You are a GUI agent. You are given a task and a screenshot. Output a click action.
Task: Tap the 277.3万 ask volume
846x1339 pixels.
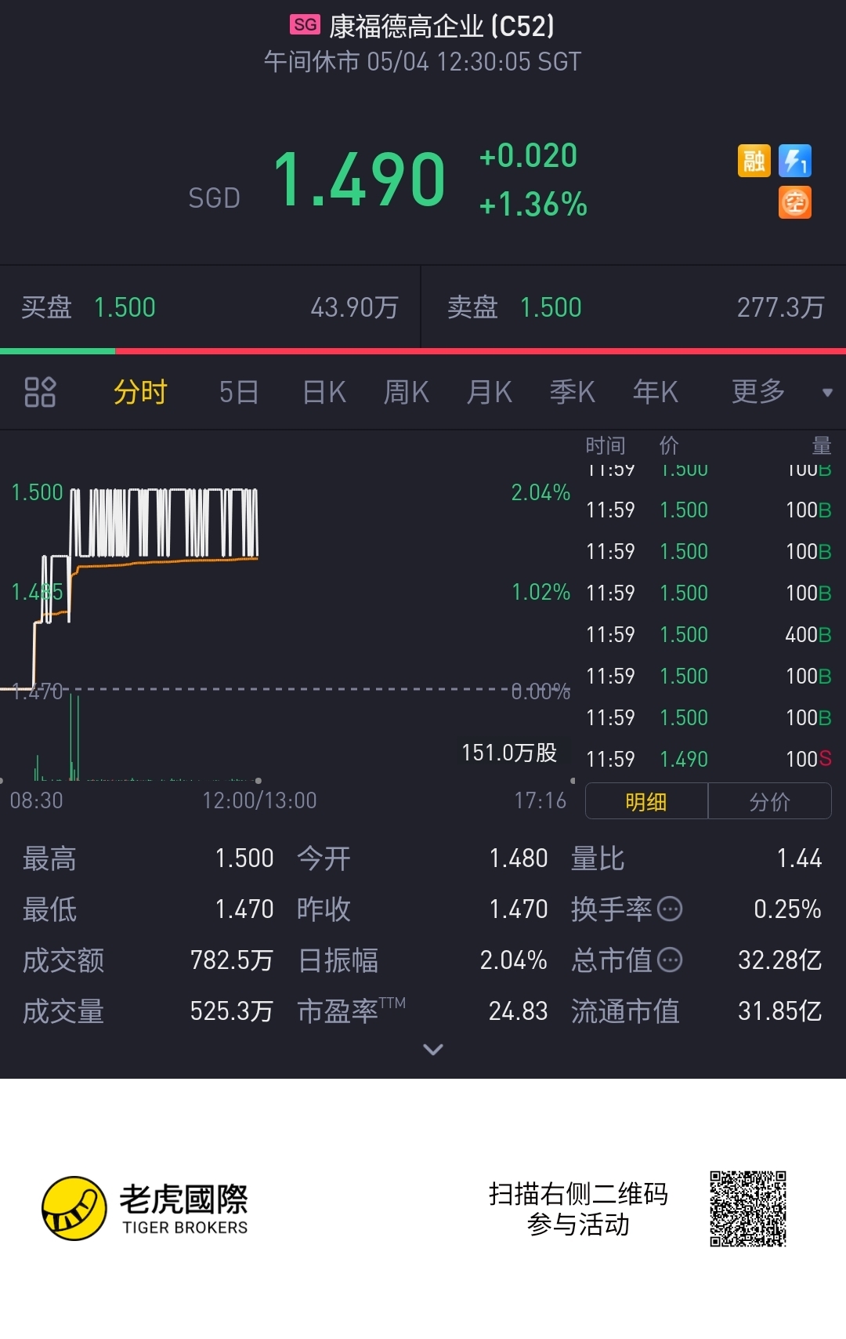pos(780,307)
